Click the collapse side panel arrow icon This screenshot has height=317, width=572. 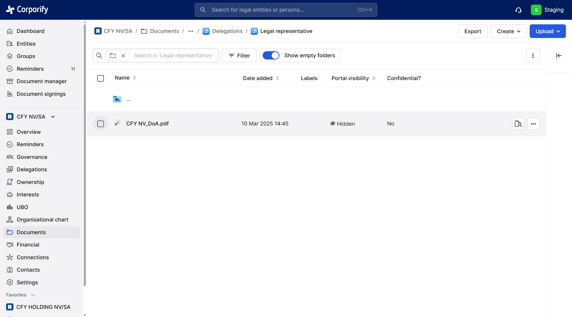(x=559, y=55)
